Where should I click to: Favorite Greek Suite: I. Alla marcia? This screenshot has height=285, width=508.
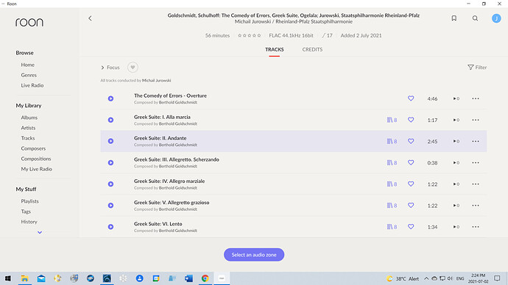click(411, 120)
